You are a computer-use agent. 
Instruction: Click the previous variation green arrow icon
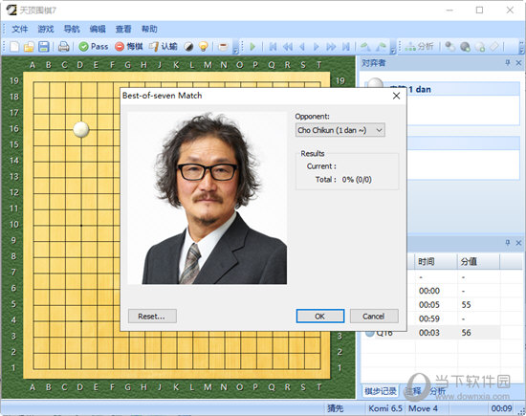point(365,46)
